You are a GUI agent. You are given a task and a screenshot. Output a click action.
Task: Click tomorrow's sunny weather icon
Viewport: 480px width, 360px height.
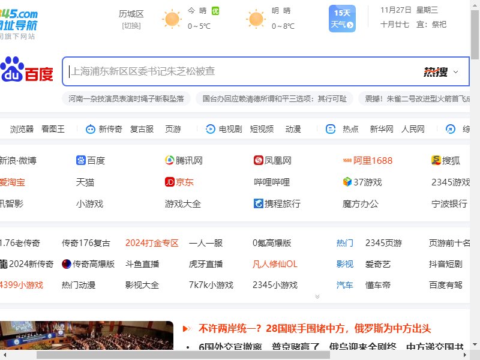coord(256,19)
